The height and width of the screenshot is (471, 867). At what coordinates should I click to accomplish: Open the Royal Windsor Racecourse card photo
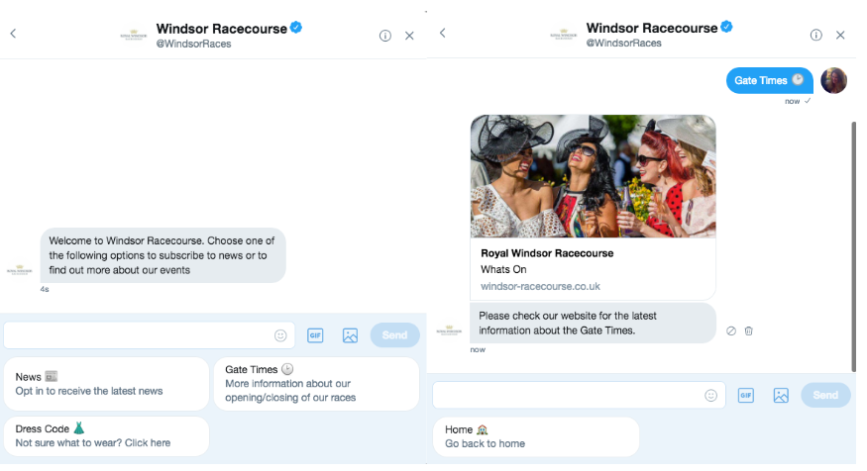coord(593,176)
